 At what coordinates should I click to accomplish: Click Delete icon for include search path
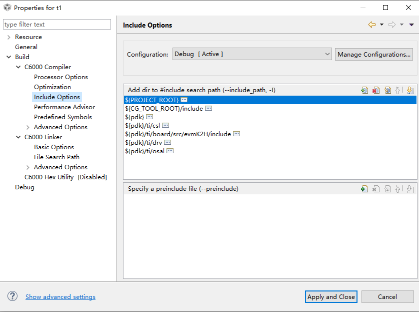[376, 90]
